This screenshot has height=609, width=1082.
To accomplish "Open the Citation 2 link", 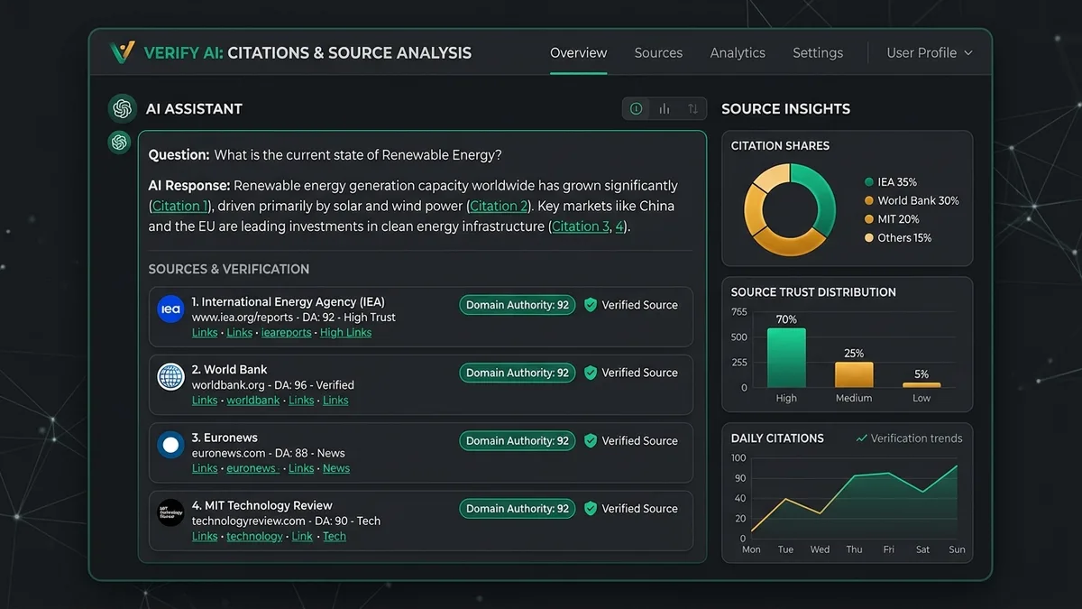I will pyautogui.click(x=499, y=206).
